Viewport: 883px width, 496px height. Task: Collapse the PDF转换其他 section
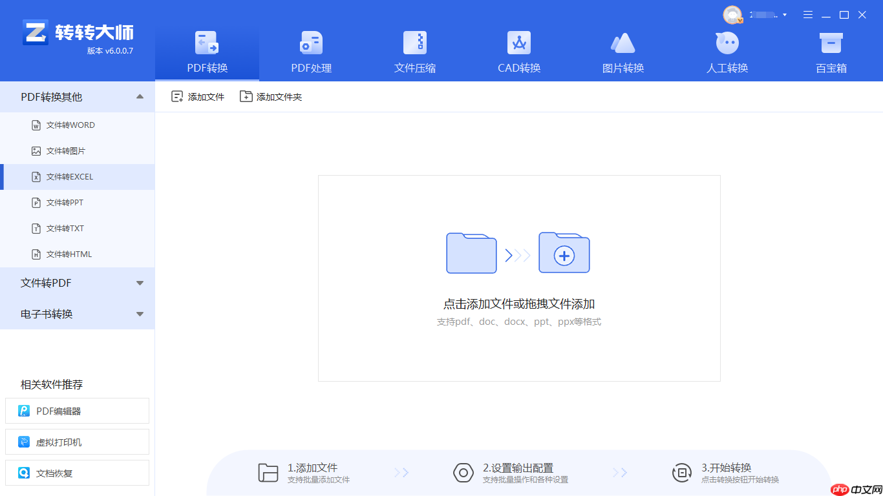pos(140,97)
